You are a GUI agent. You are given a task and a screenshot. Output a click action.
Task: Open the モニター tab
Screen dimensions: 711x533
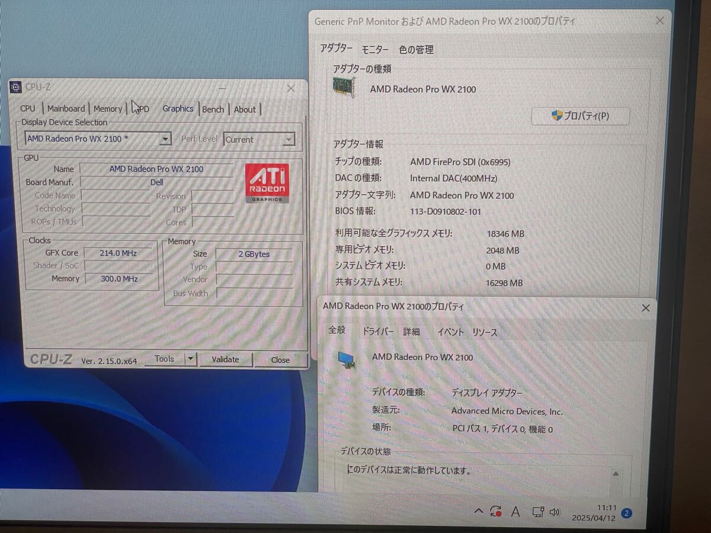[376, 50]
